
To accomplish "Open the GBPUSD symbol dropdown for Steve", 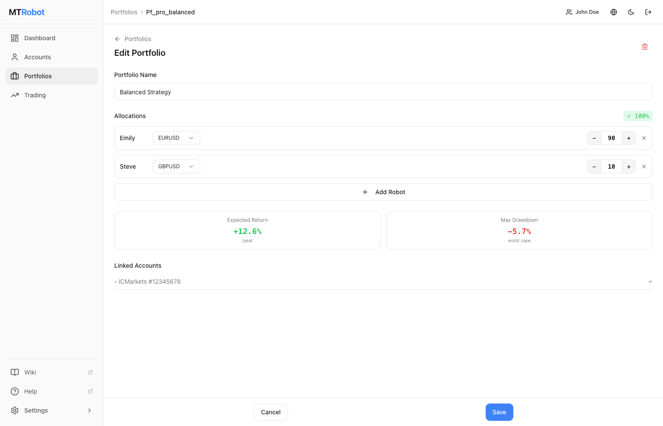I will pos(176,166).
